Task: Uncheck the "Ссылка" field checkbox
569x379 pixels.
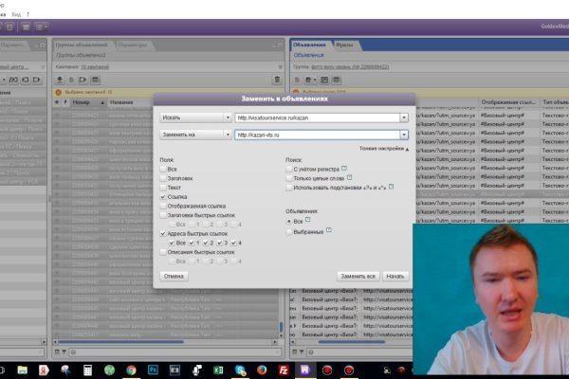Action: tap(161, 195)
